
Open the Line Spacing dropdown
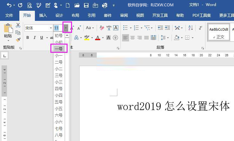pos(165,38)
